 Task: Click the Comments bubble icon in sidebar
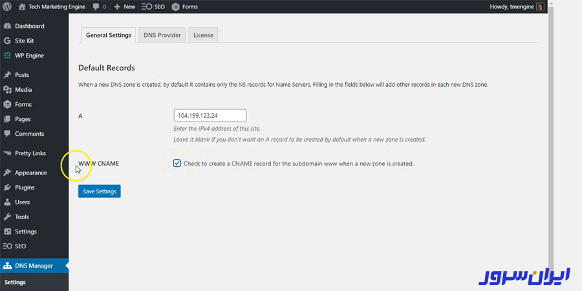pos(7,134)
